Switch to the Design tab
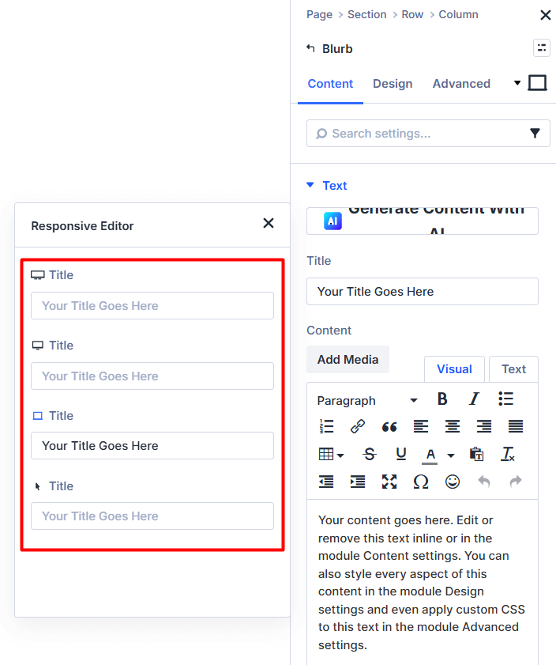The image size is (556, 665). point(393,84)
